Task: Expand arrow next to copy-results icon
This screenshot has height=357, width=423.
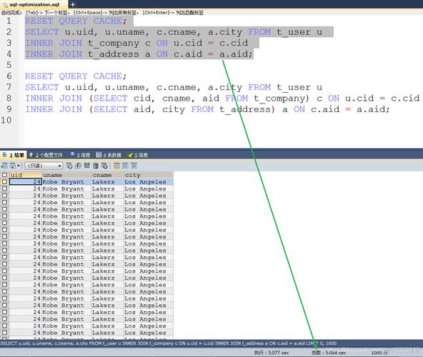Action: click(19, 166)
